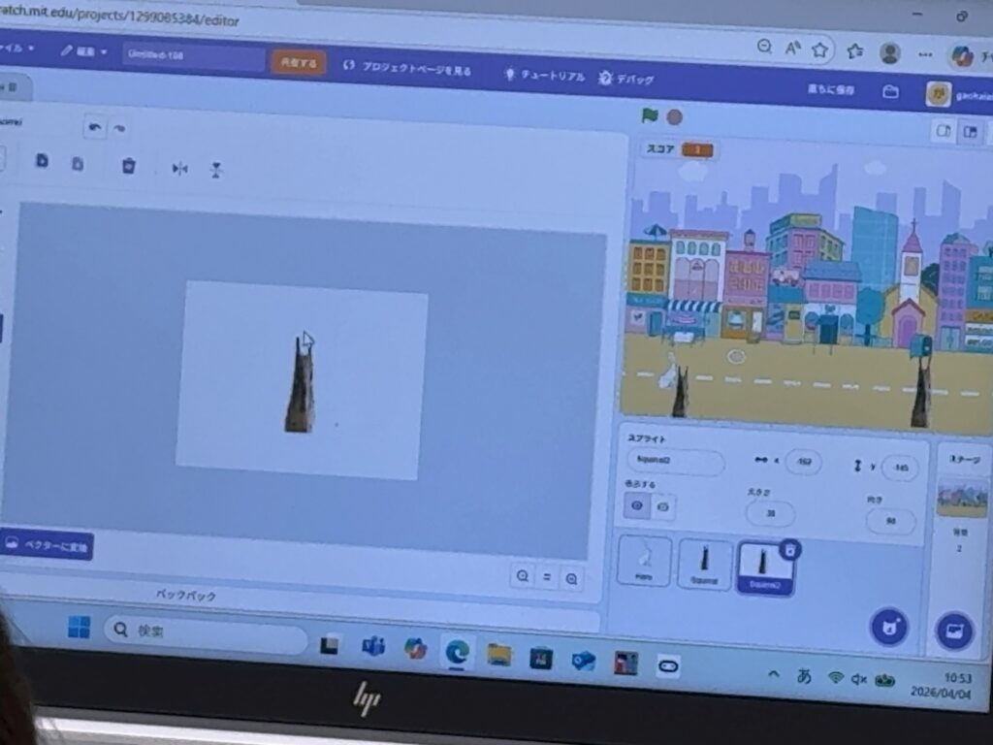This screenshot has height=745, width=993.
Task: Flip the costume horizontally
Action: pyautogui.click(x=179, y=169)
